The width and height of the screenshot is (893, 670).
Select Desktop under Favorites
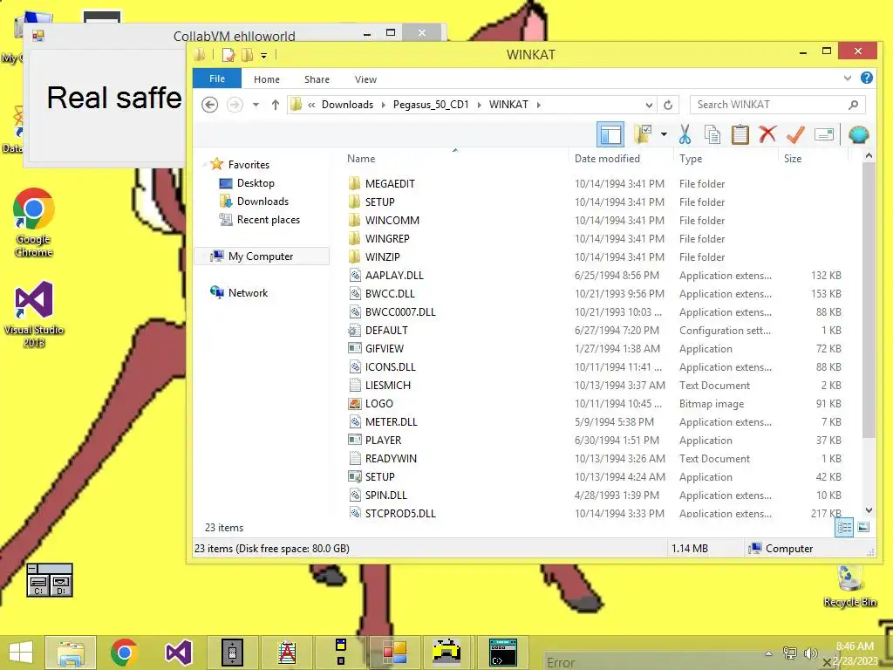tap(256, 183)
